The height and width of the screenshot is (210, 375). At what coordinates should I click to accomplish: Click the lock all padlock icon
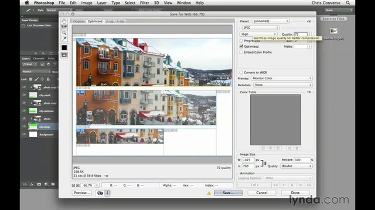point(48,79)
